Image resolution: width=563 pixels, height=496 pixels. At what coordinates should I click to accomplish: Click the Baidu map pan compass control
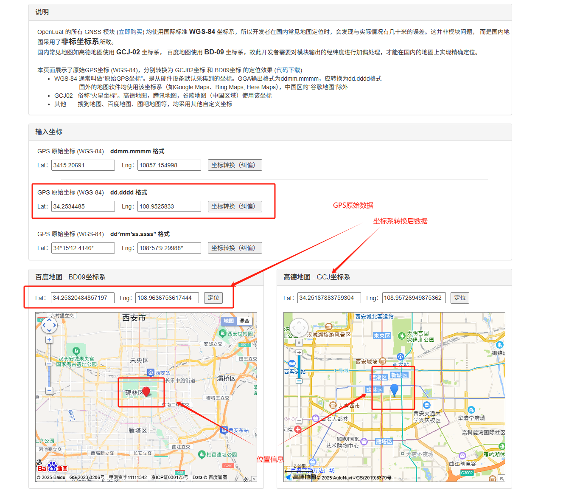click(49, 326)
